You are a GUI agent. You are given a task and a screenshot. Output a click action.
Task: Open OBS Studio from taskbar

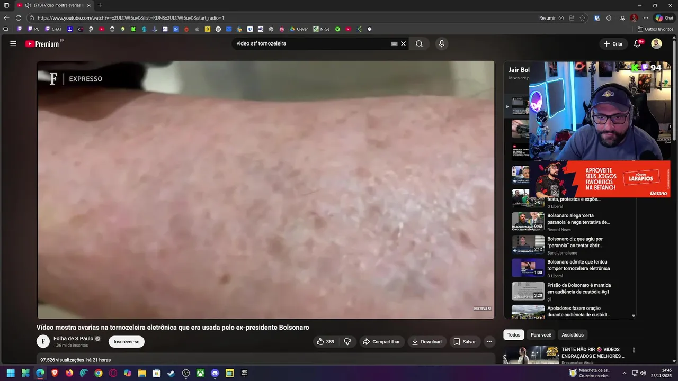tap(186, 373)
